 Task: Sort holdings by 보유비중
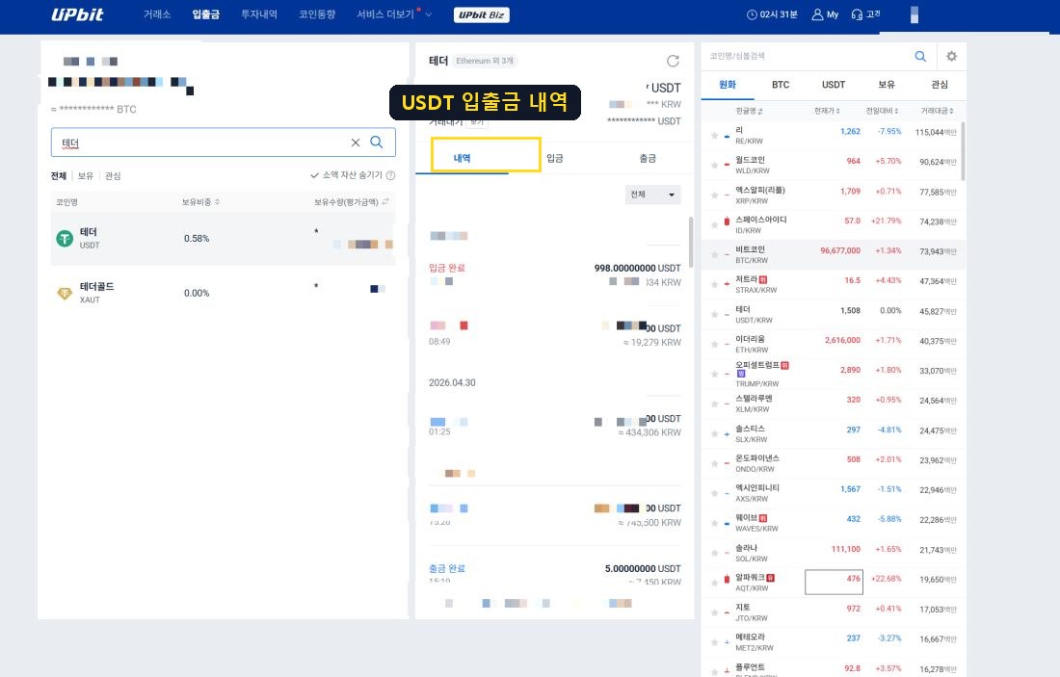tap(200, 202)
